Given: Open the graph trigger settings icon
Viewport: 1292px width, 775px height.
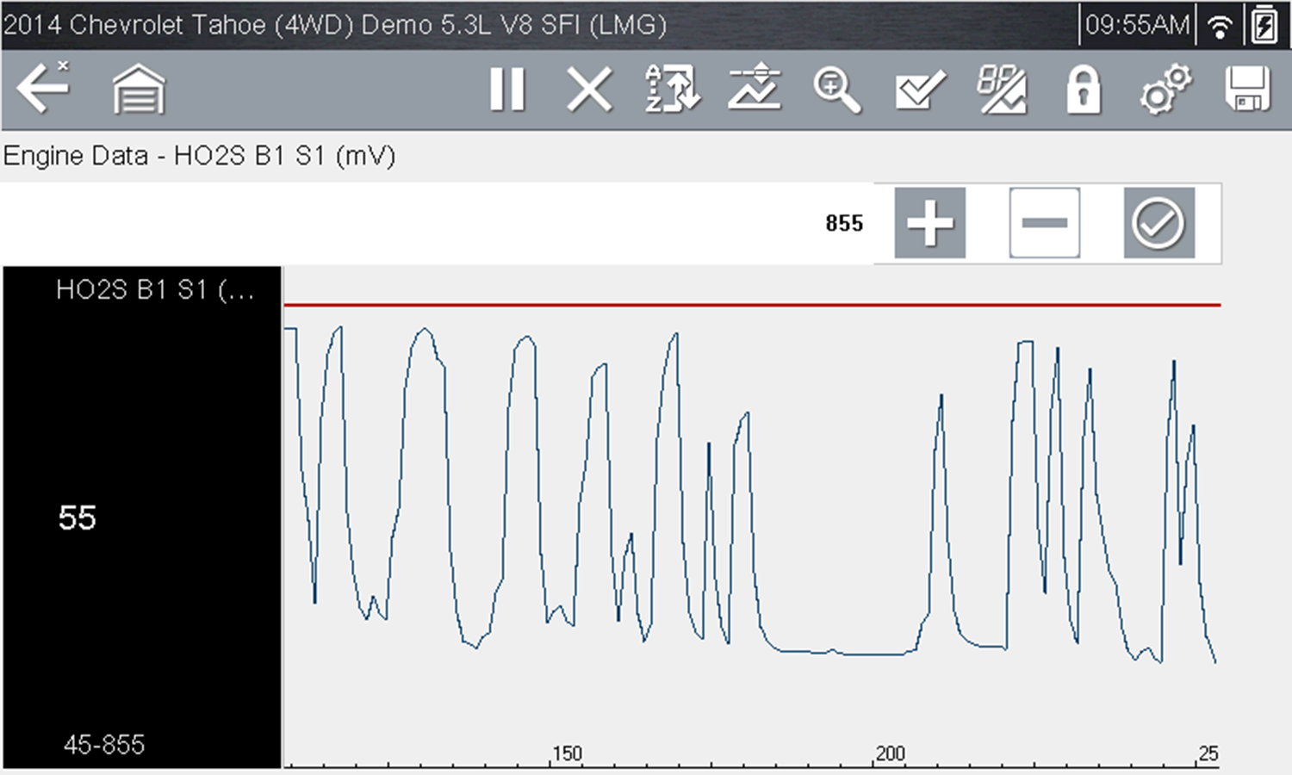Looking at the screenshot, I should coord(755,90).
